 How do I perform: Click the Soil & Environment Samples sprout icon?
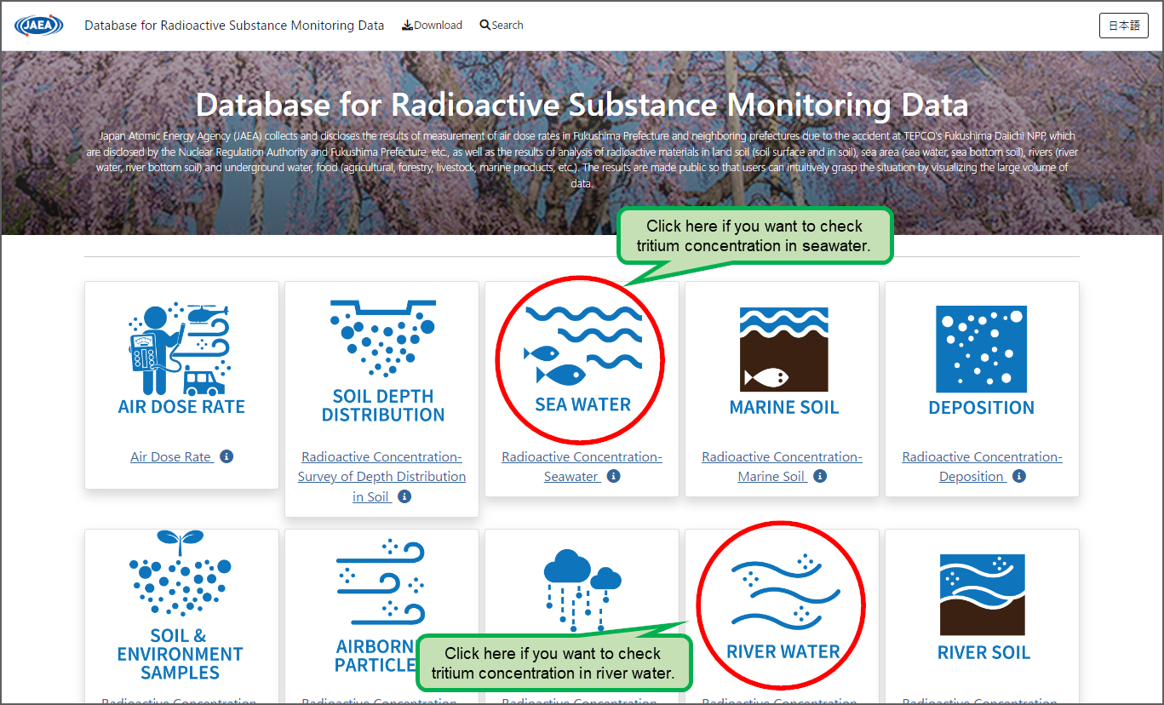(181, 587)
